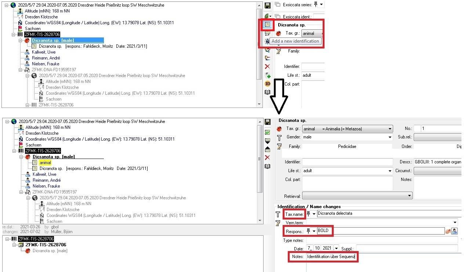Click the save icon beside Exsiccata series
Viewport: 464px width, 272px height.
[x=268, y=5]
